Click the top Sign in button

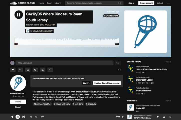(x=131, y=3)
